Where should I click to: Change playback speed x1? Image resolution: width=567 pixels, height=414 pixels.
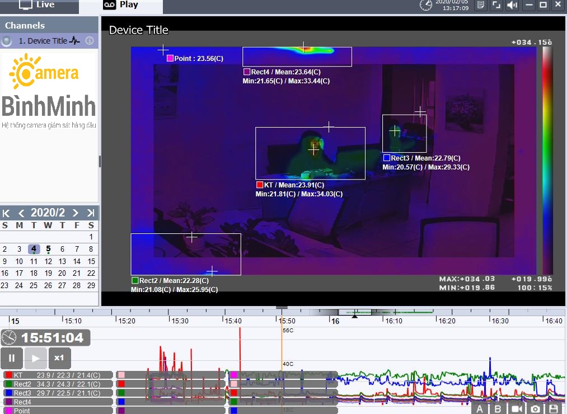[x=59, y=358]
